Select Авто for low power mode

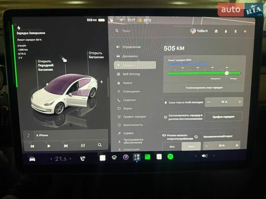191,146
